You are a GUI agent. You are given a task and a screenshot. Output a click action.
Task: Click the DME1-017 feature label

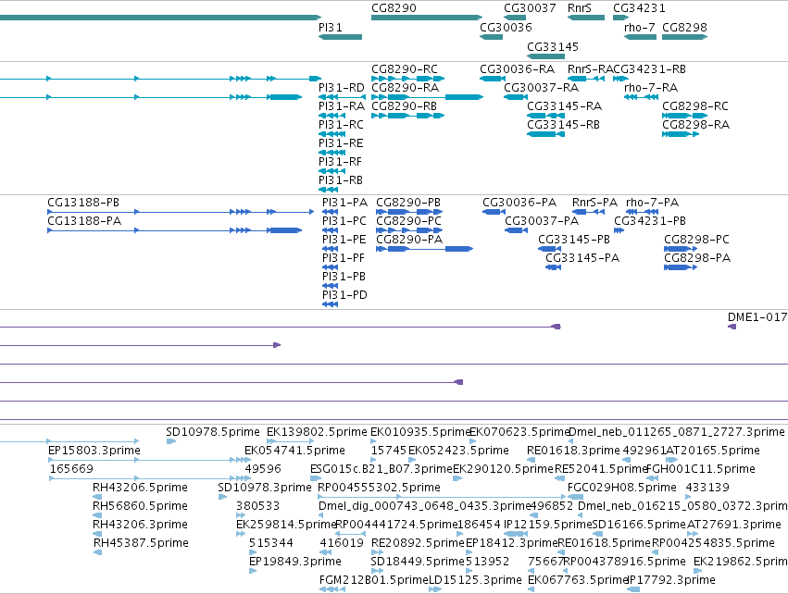(x=757, y=317)
